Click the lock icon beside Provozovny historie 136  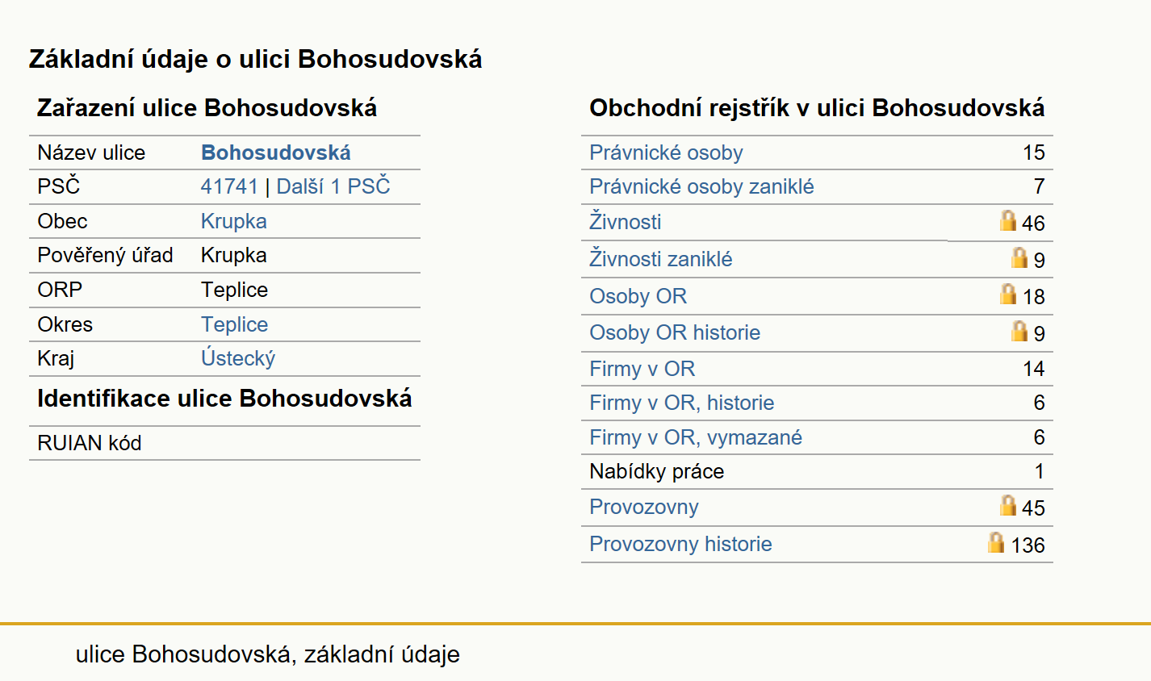pyautogui.click(x=997, y=542)
